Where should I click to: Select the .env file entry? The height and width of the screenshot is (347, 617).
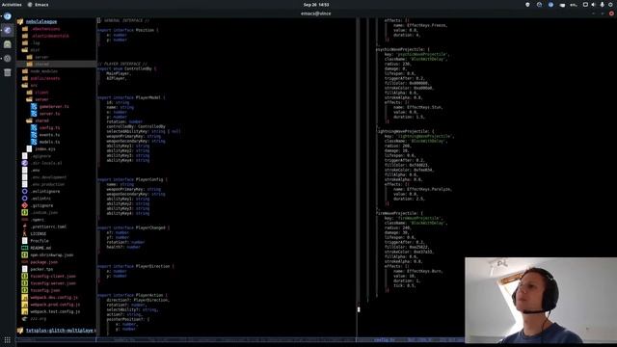click(35, 170)
